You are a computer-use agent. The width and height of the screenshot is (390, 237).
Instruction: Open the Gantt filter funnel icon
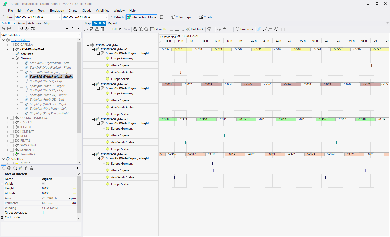click(x=209, y=29)
